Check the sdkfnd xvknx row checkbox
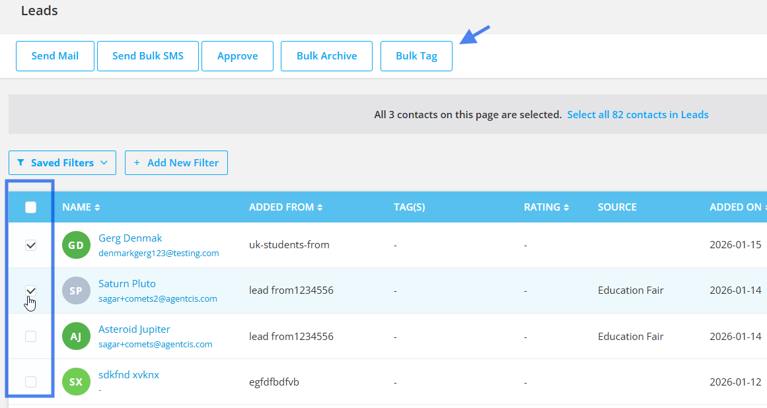 click(31, 382)
